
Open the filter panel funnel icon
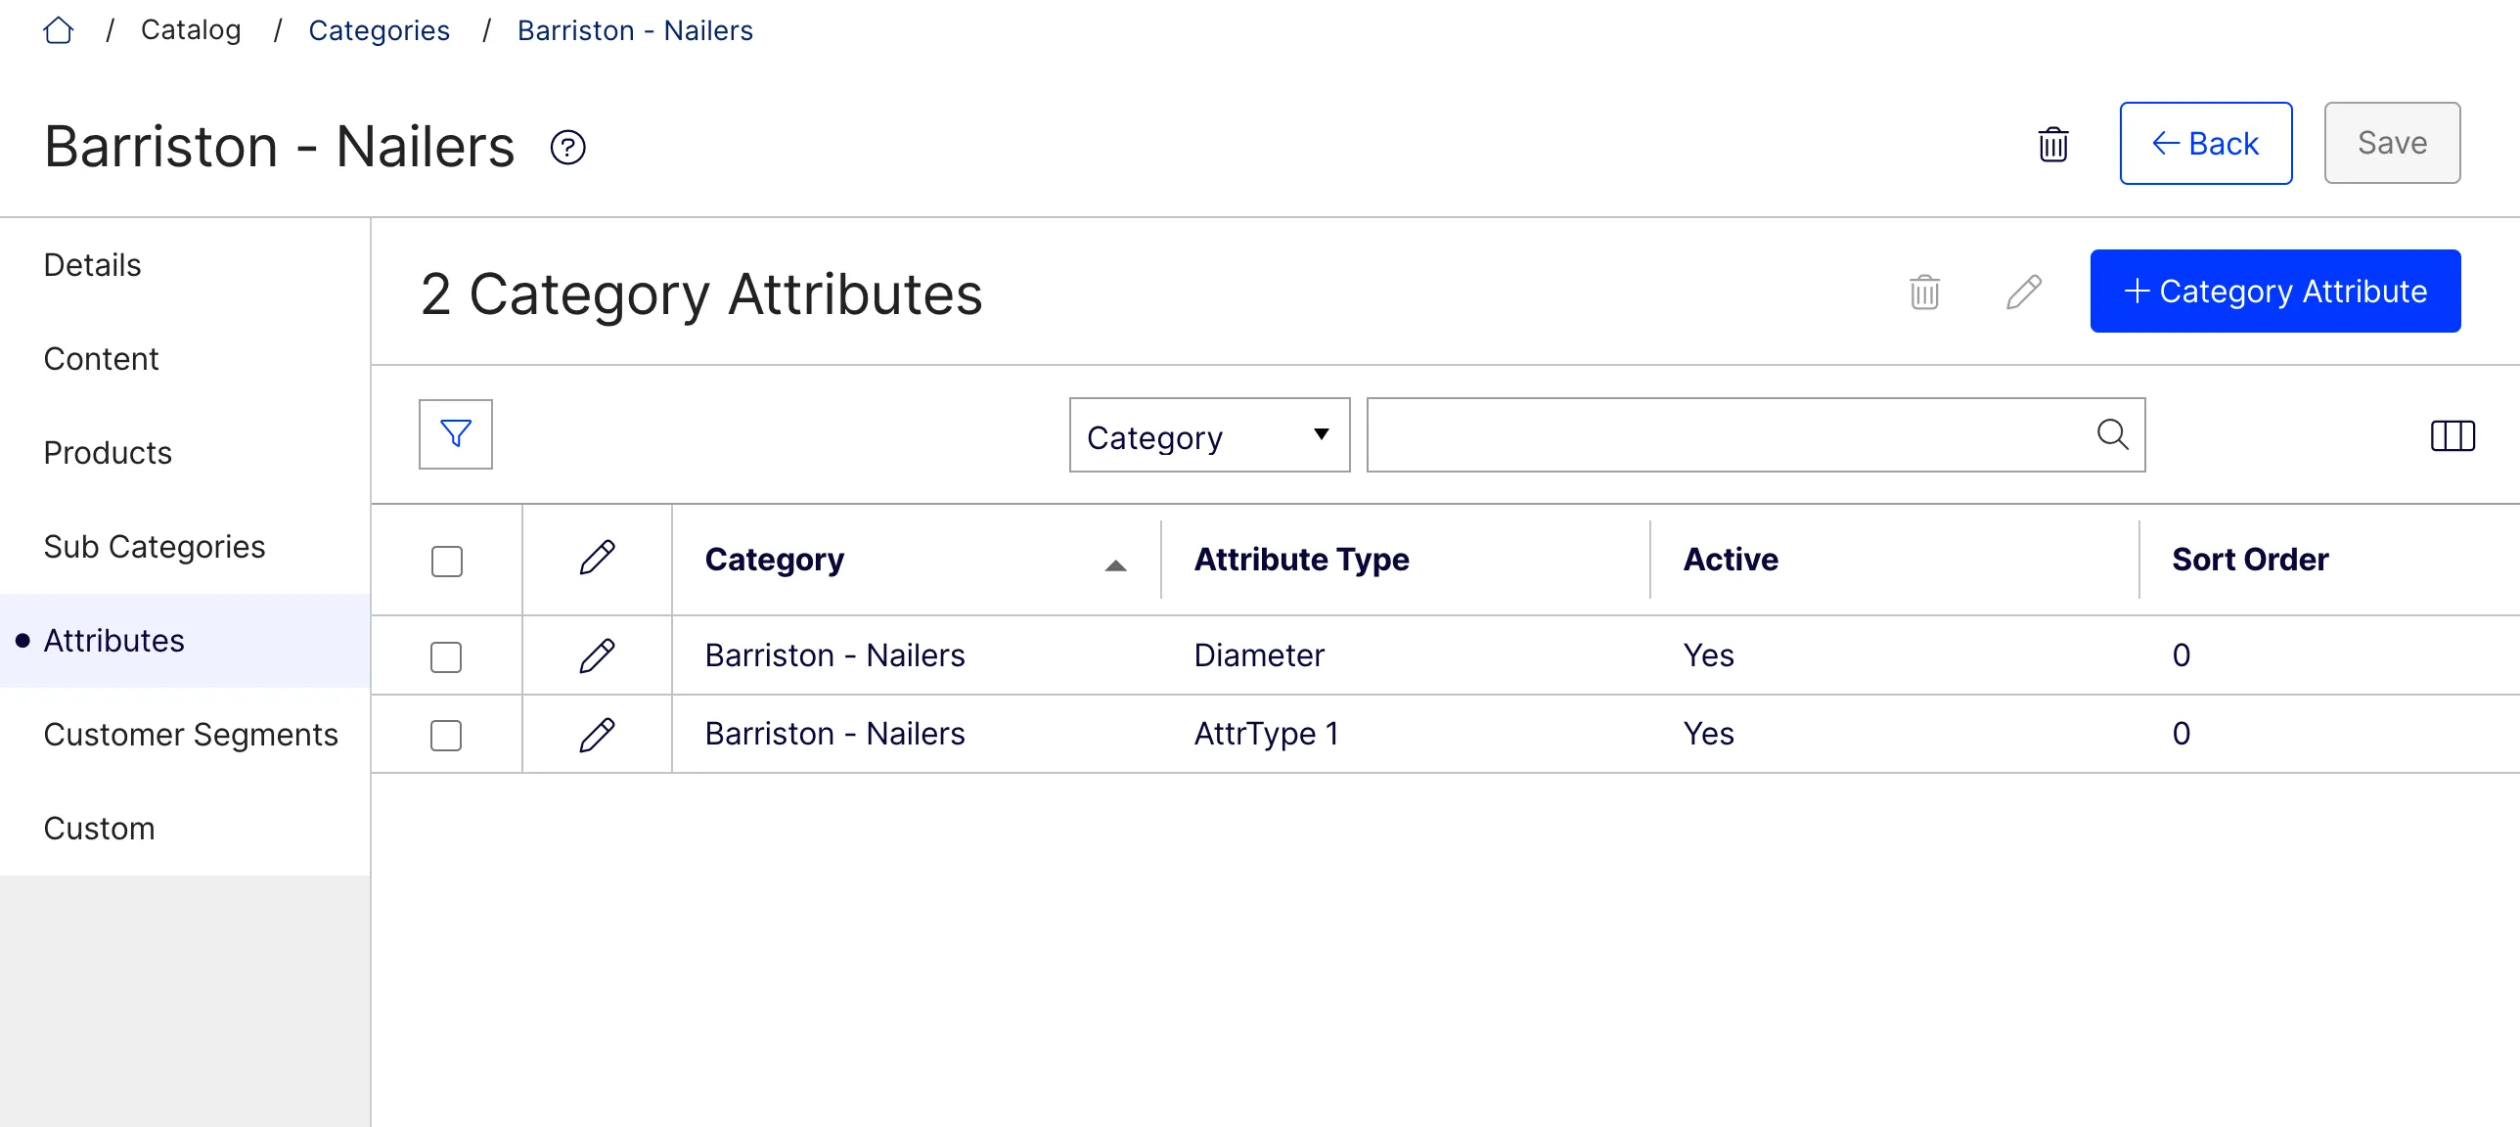pyautogui.click(x=456, y=434)
